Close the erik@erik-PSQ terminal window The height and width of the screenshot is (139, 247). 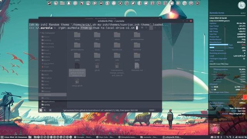(x=191, y=21)
